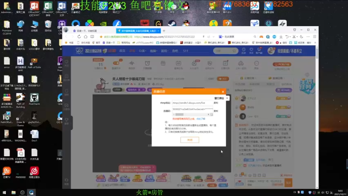Select 首页 in Douyu navigation bar
The image size is (348, 196).
tap(122, 51)
